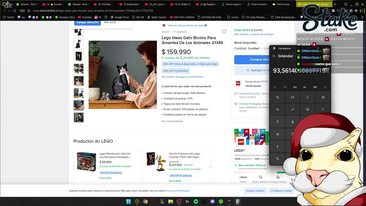Image resolution: width=366 pixels, height=206 pixels.
Task: Open Spotify from taskbar
Action: [196, 201]
